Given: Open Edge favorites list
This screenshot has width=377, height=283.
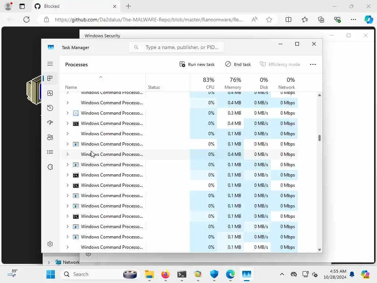Looking at the screenshot, I should (304, 20).
